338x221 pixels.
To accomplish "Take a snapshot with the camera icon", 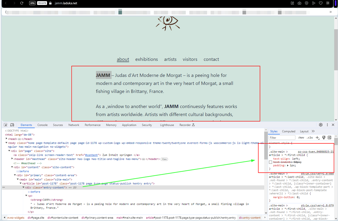I will (x=300, y=3).
